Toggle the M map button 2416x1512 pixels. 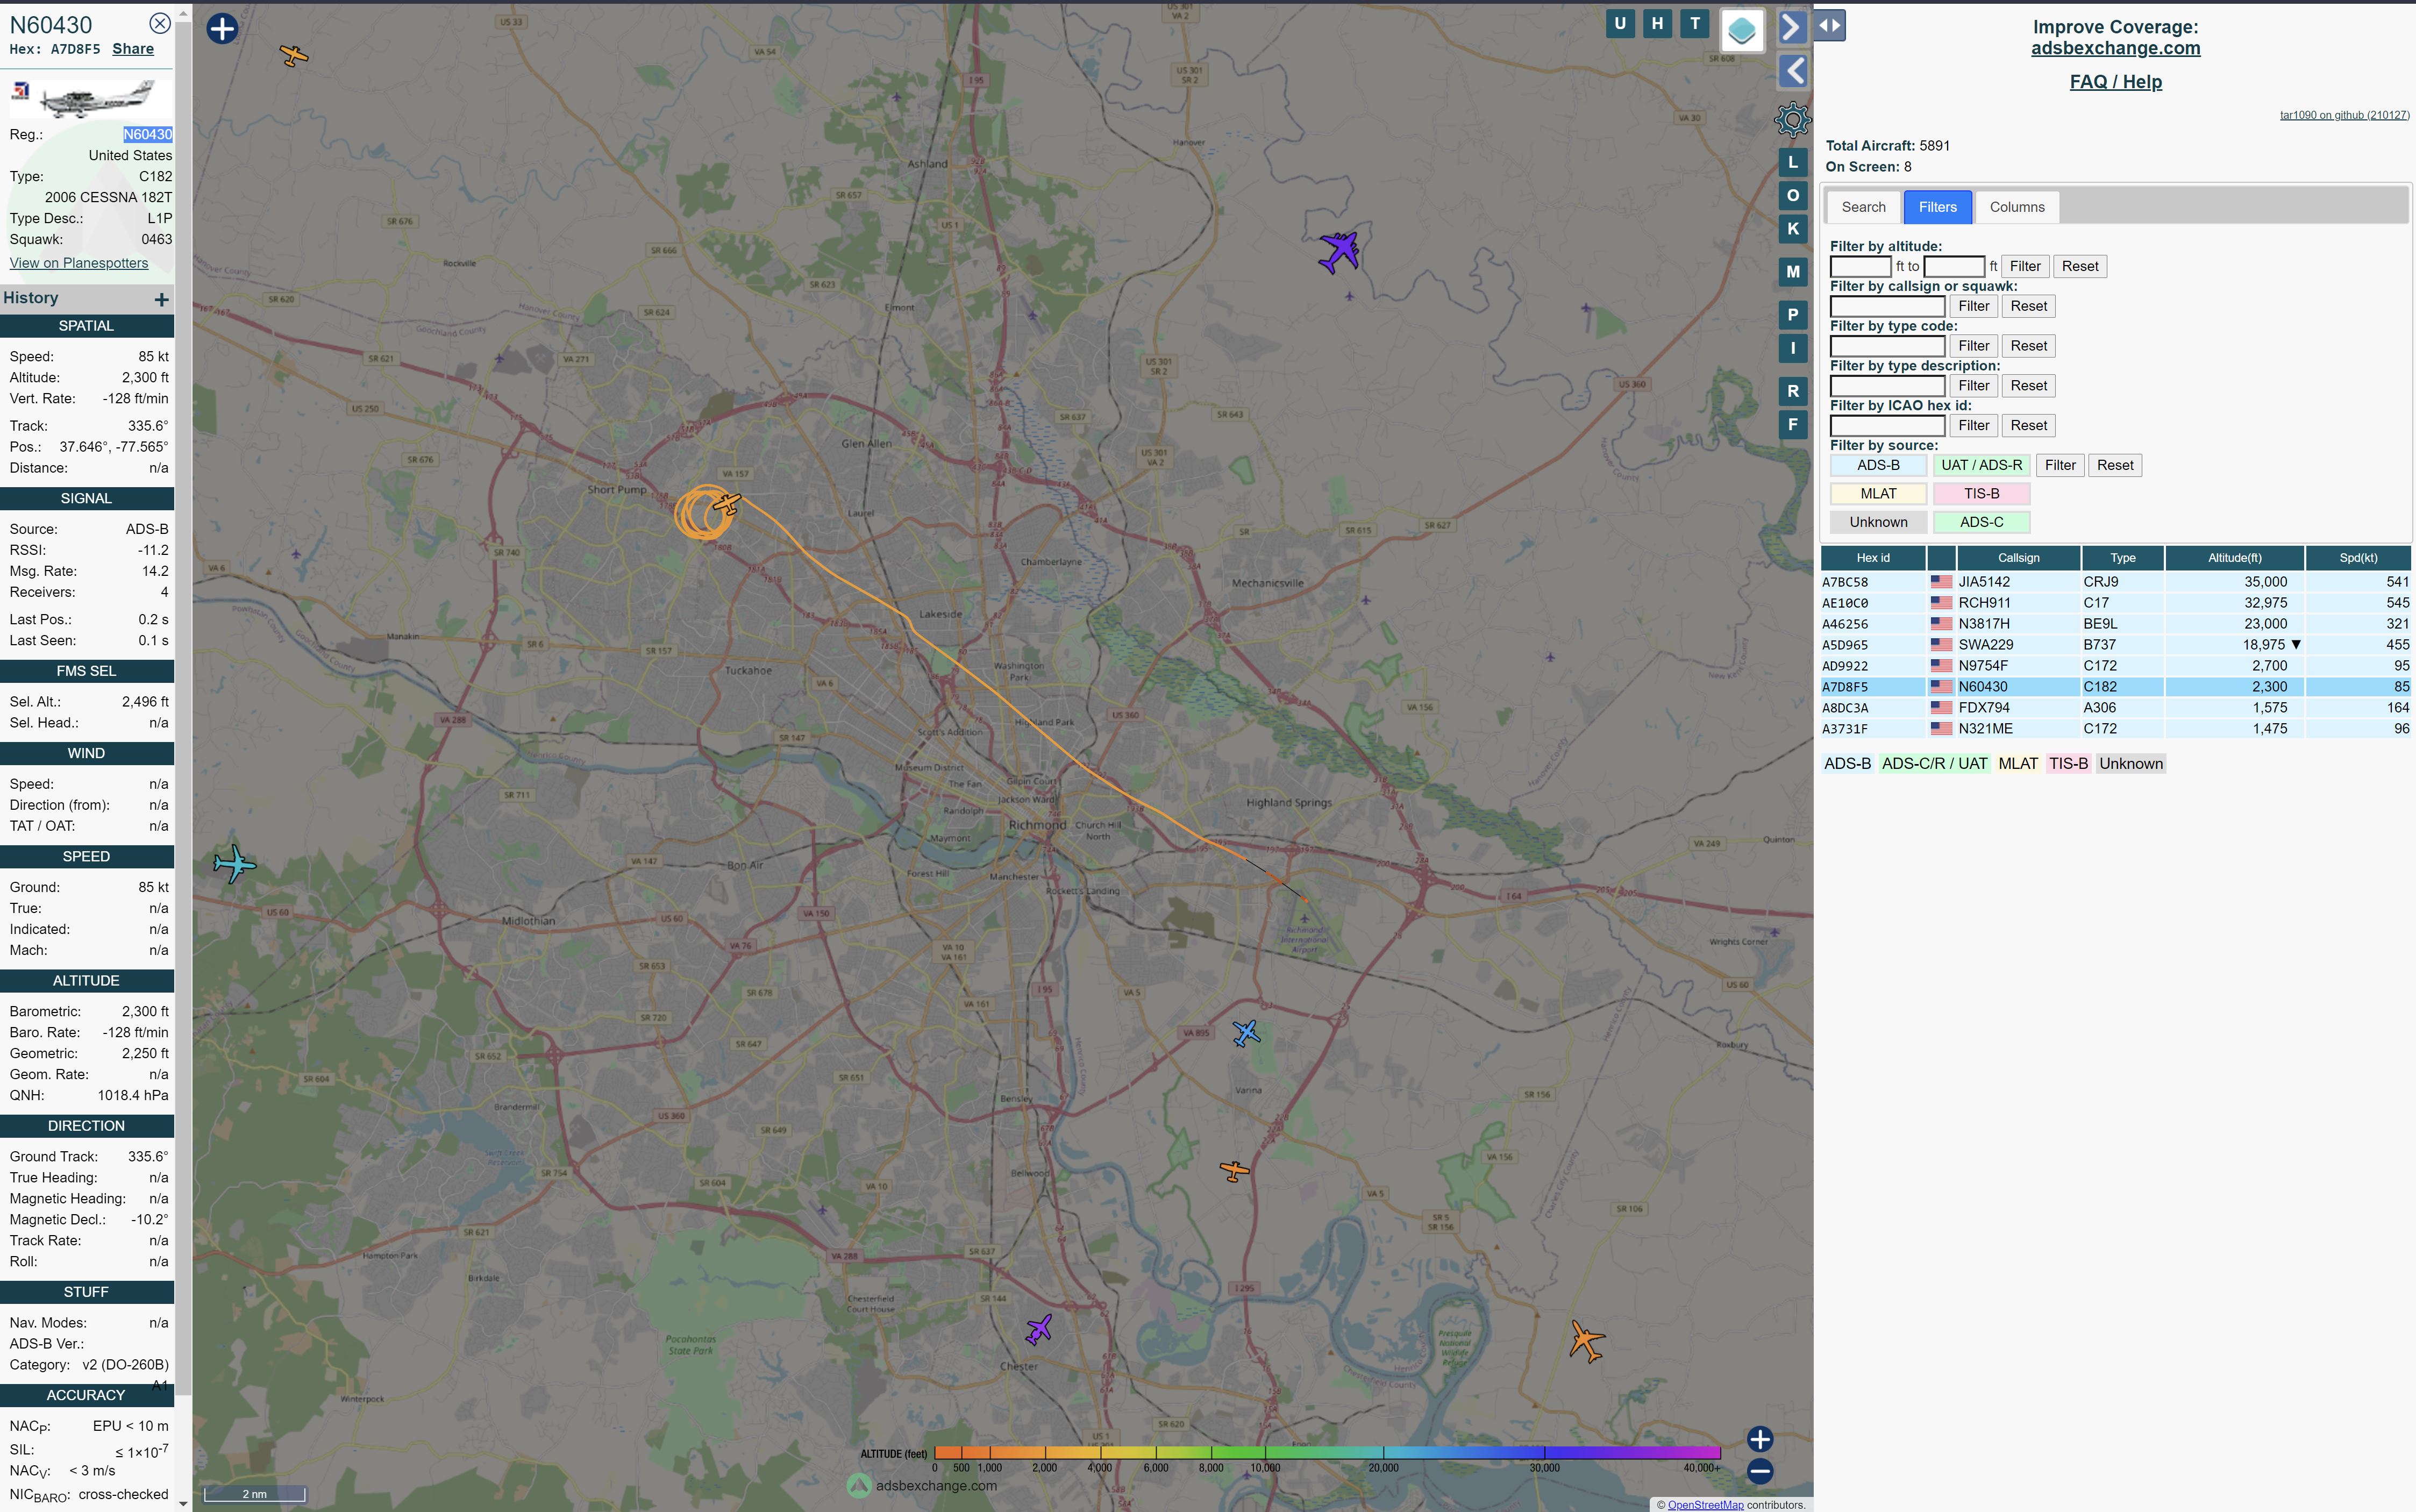tap(1792, 272)
